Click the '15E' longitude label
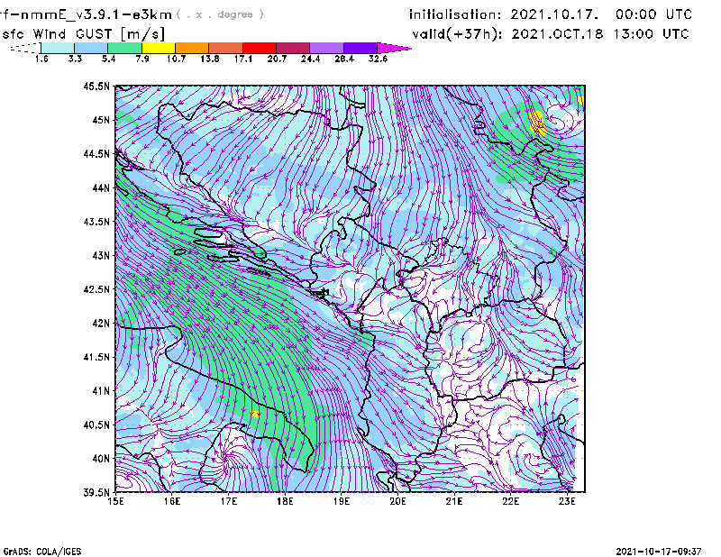This screenshot has width=721, height=557. pyautogui.click(x=115, y=501)
